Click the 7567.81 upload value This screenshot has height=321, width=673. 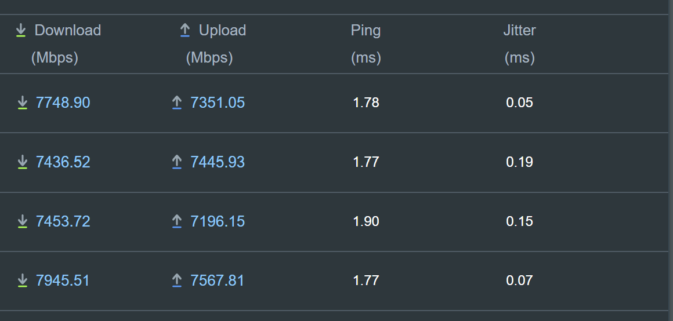click(218, 281)
